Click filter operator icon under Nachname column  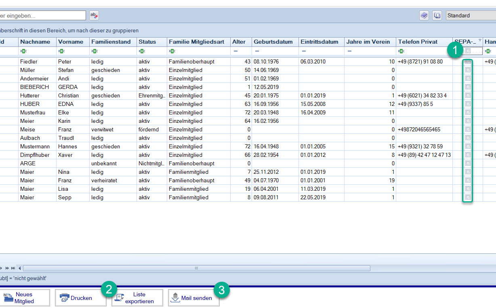(23, 51)
